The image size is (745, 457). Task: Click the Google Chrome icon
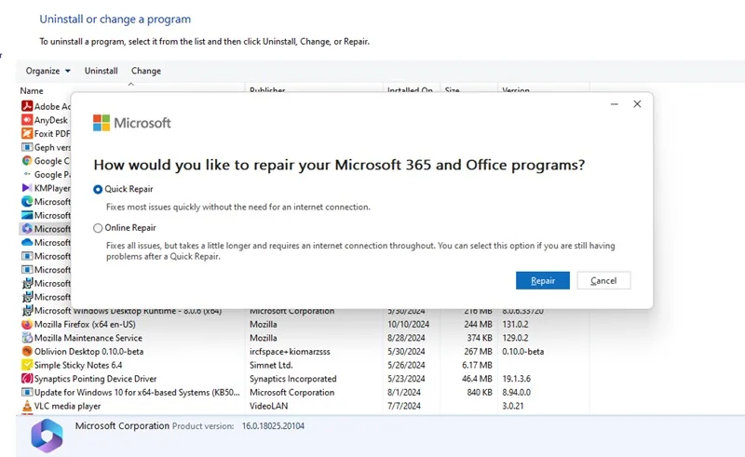(x=27, y=161)
